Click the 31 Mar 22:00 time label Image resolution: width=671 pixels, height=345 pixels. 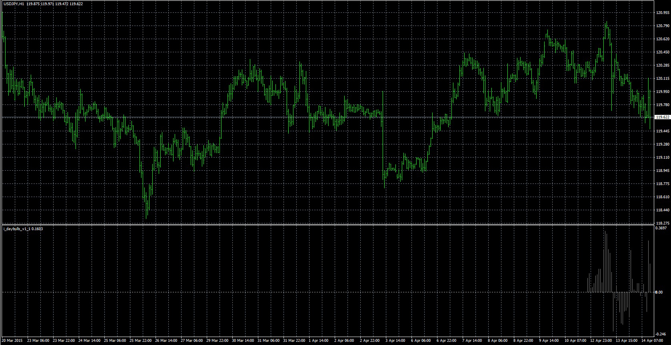[x=294, y=341]
